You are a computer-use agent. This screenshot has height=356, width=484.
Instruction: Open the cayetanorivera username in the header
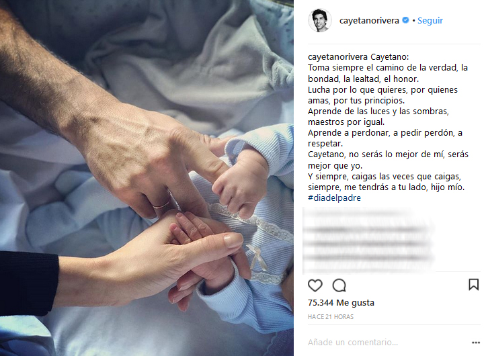click(x=369, y=21)
